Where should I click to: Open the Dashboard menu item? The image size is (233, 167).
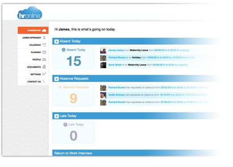point(33,30)
